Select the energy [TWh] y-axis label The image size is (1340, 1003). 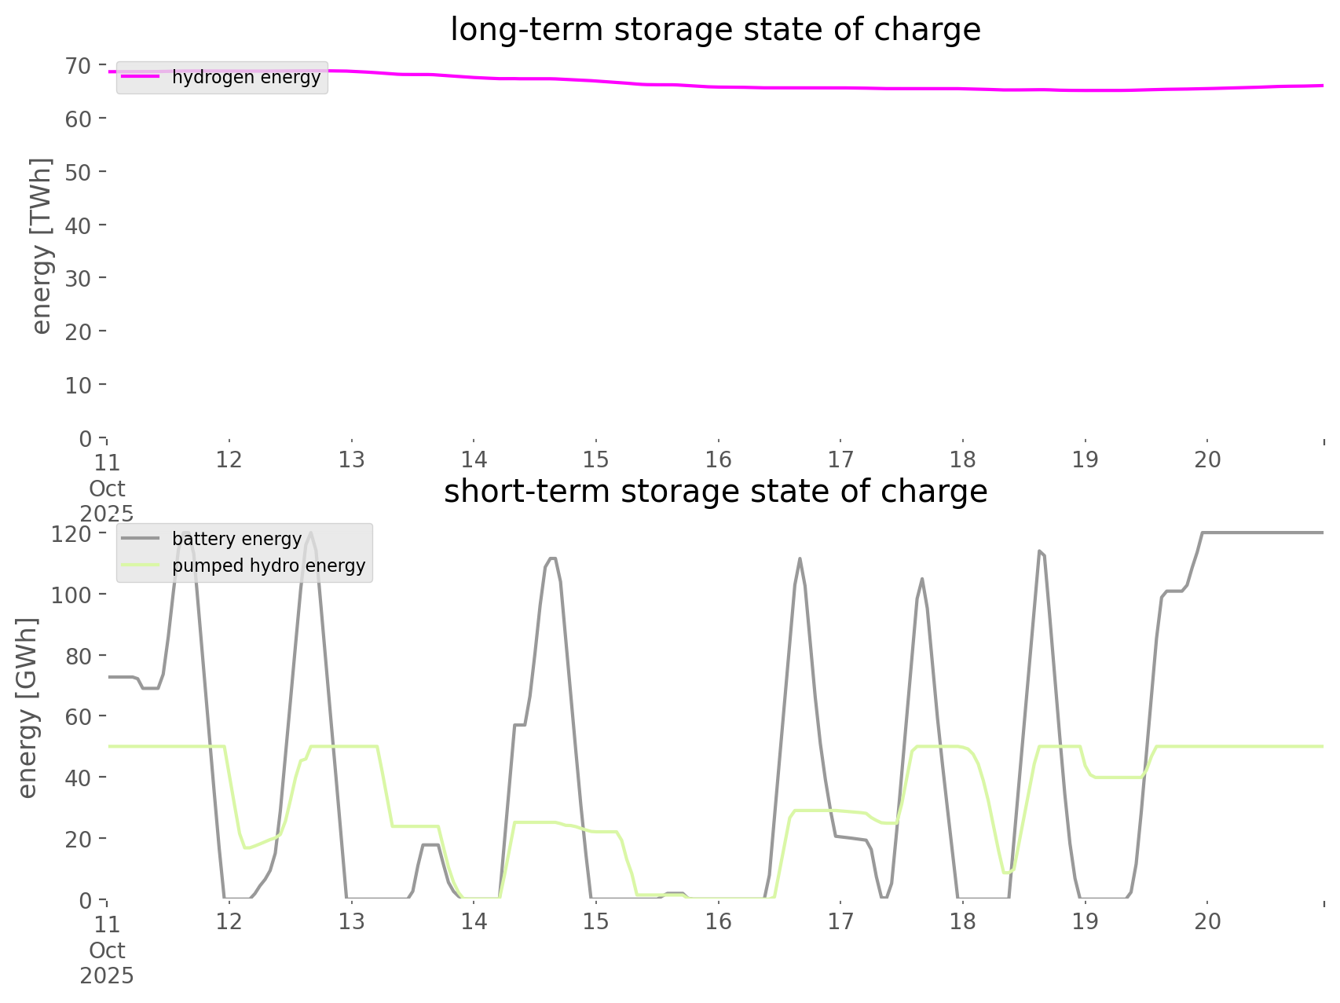pos(41,246)
